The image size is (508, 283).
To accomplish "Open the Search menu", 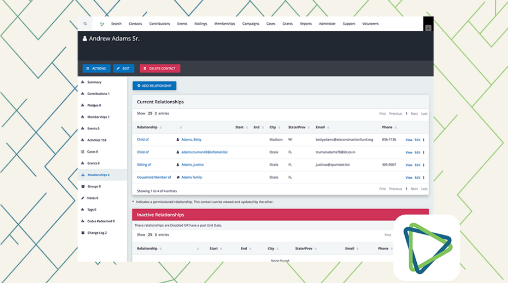I will tap(116, 24).
